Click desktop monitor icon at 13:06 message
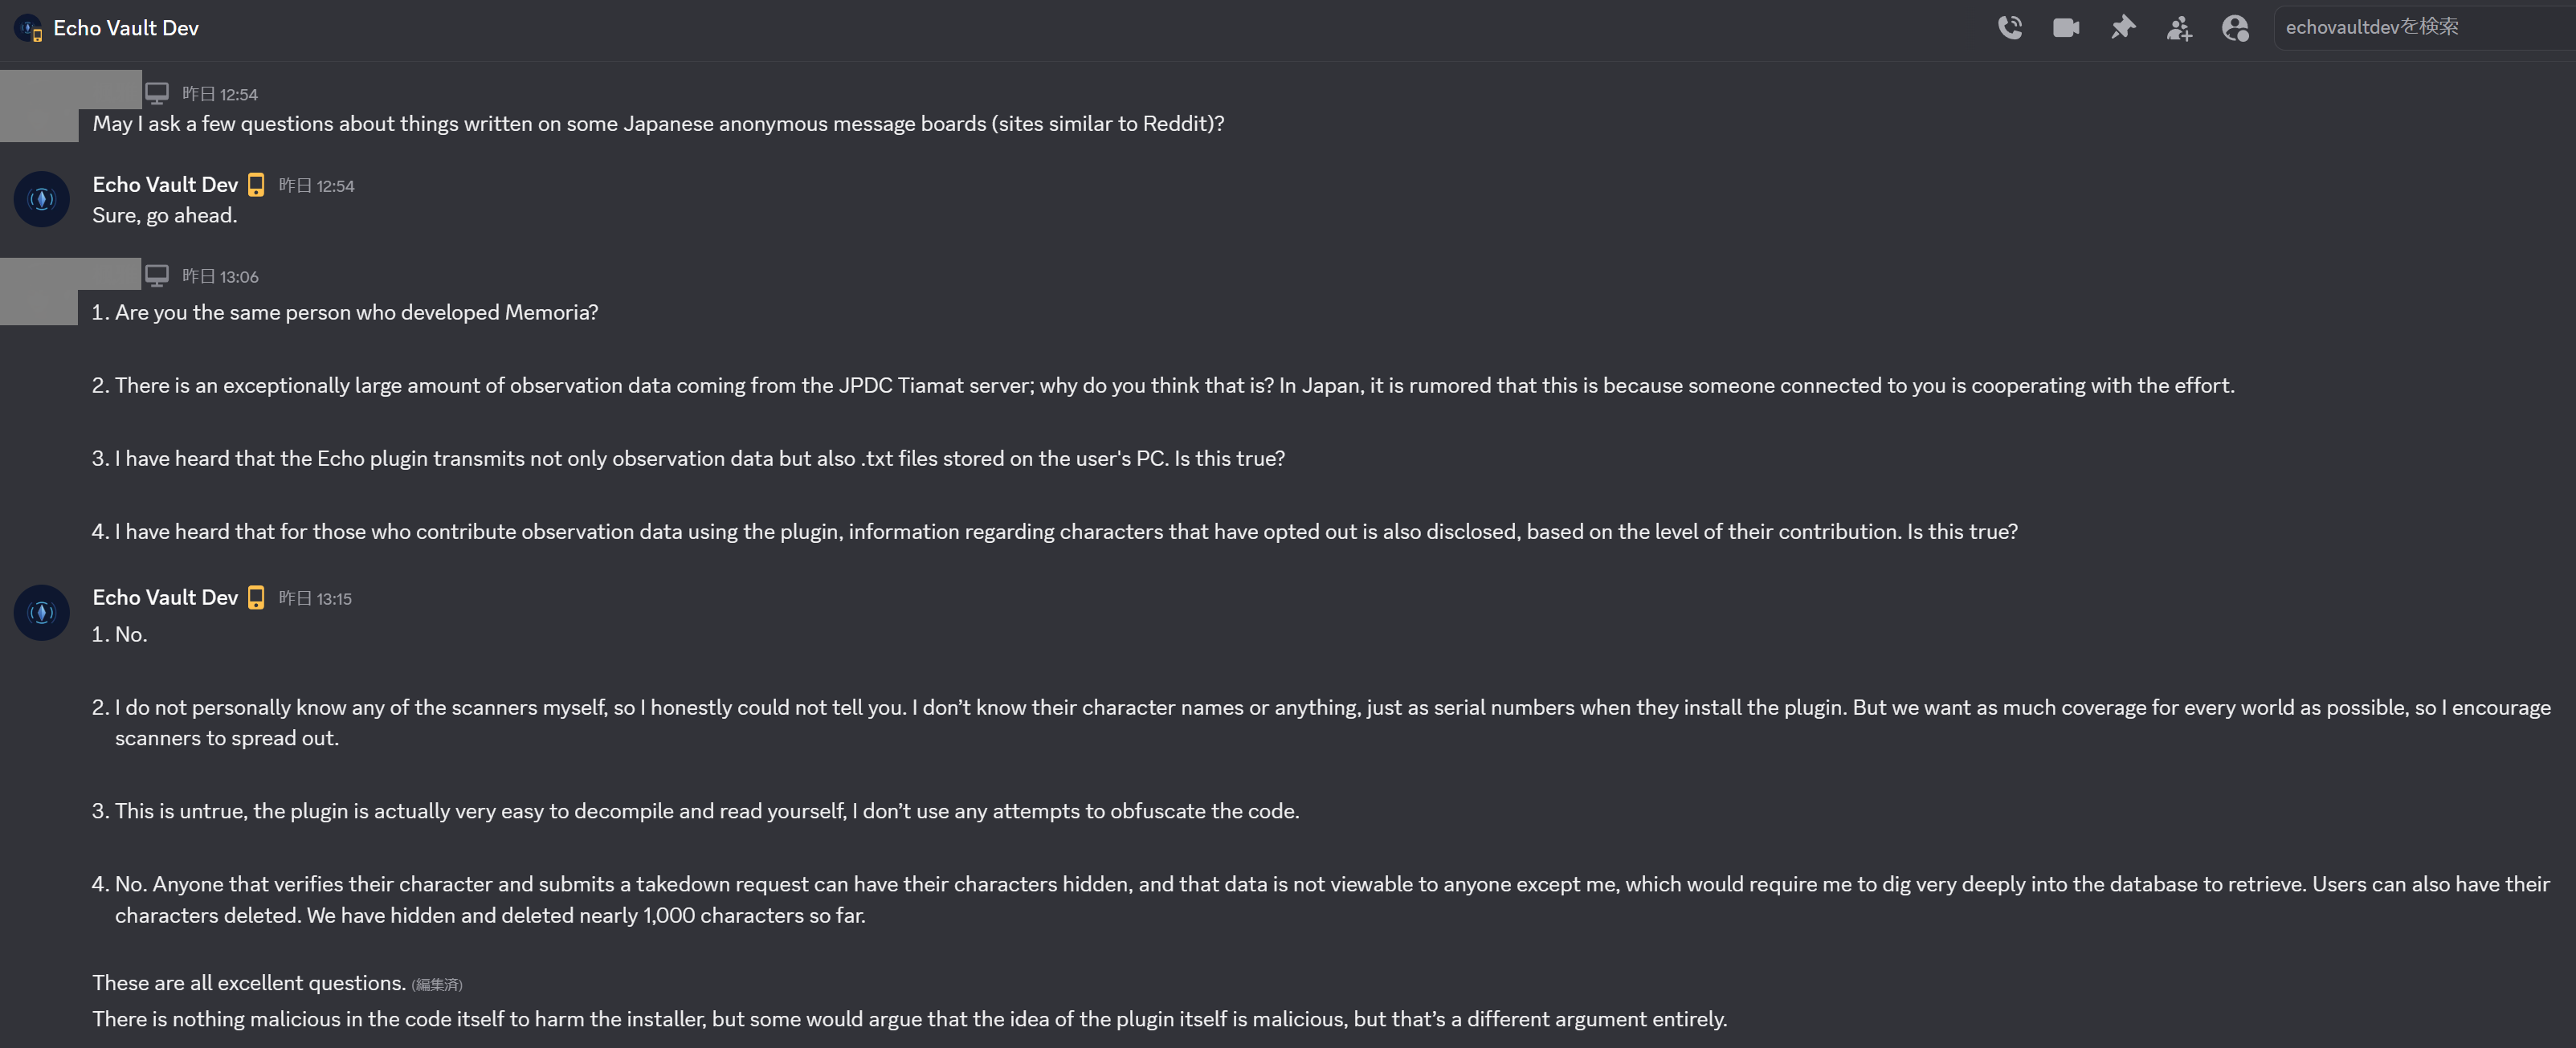Image resolution: width=2576 pixels, height=1048 pixels. click(x=157, y=276)
